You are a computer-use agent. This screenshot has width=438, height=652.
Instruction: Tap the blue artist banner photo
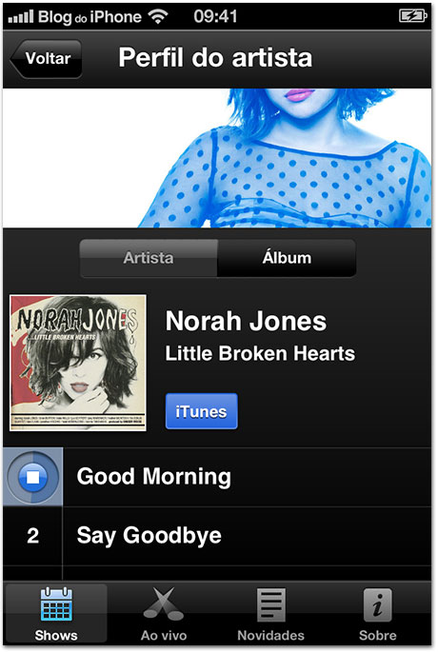(217, 158)
